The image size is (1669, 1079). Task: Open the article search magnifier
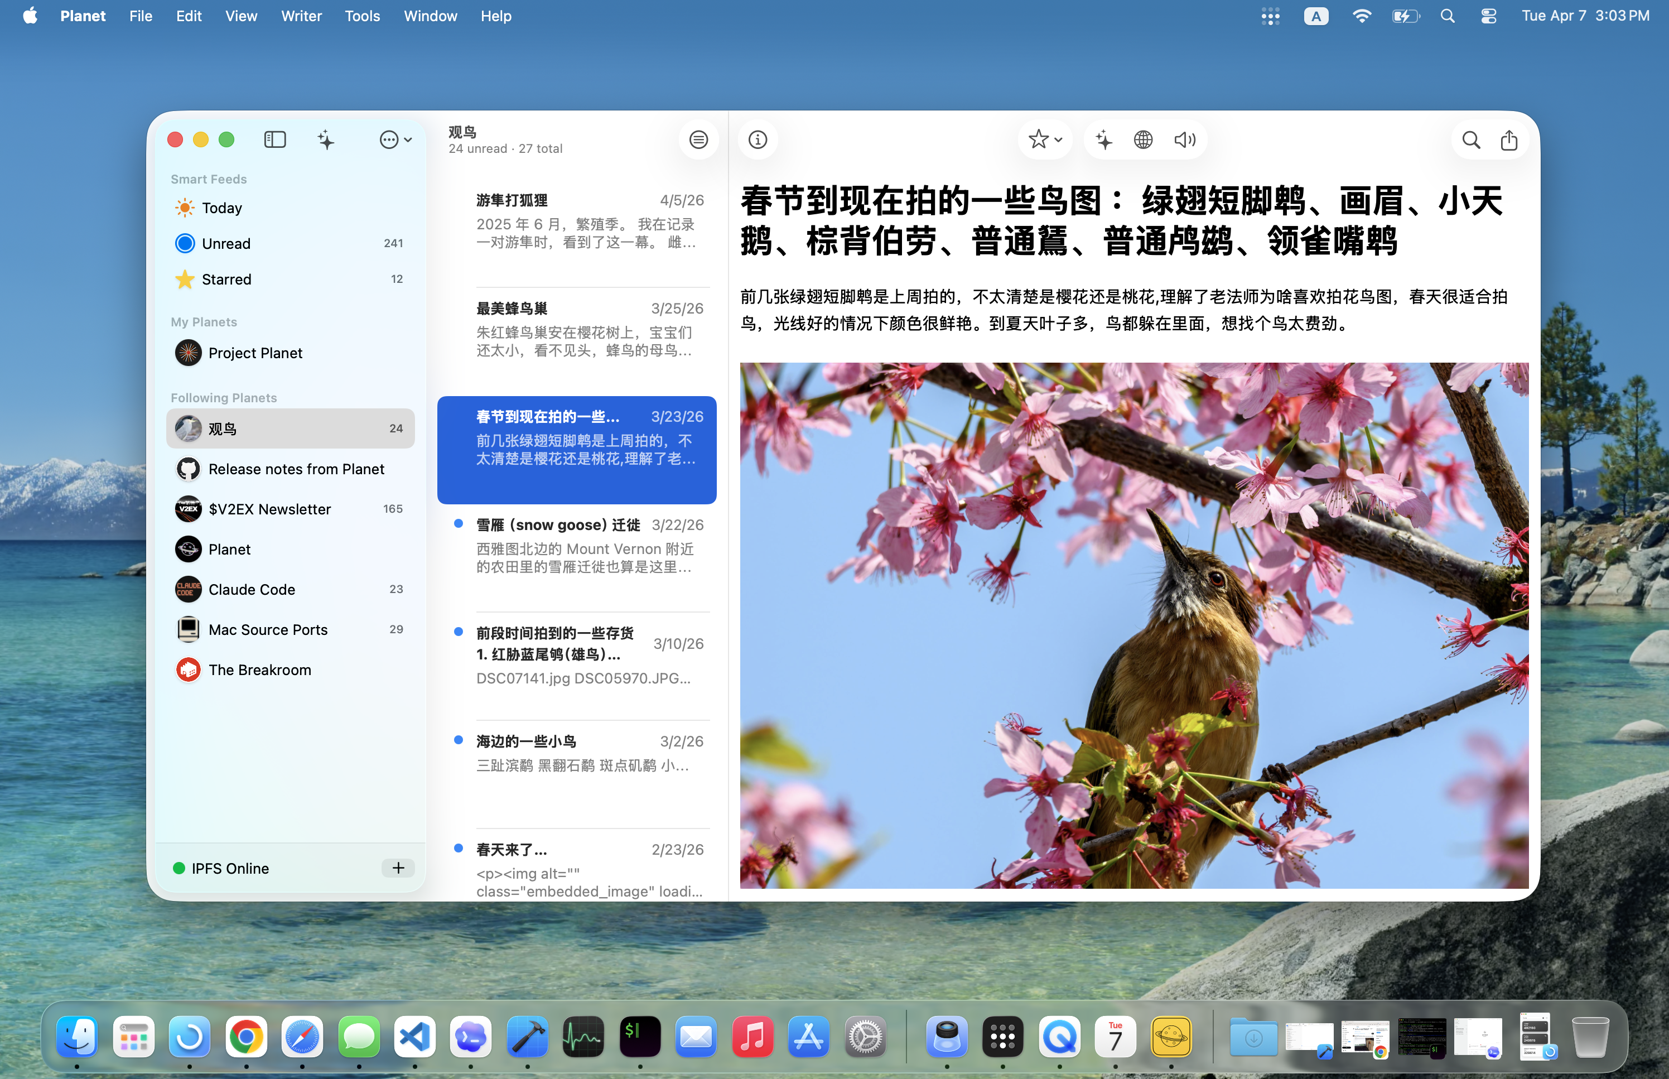click(1471, 140)
